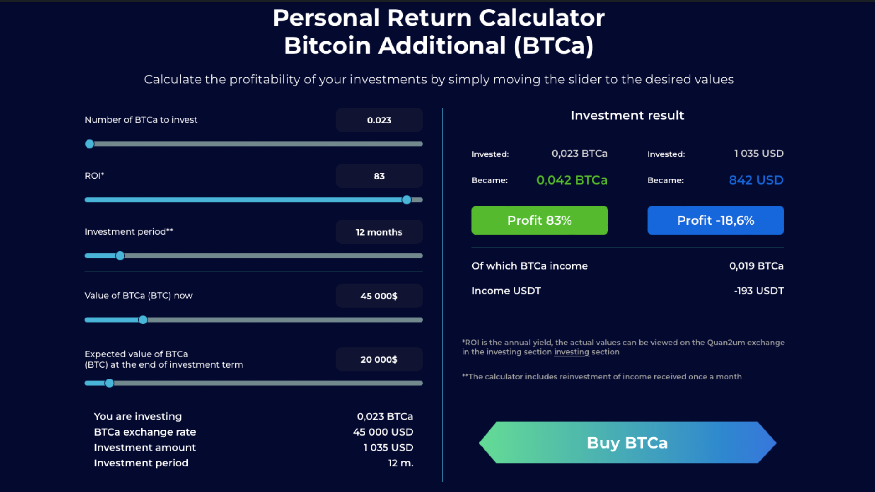
Task: Click the green Profit 83% button
Action: click(x=540, y=220)
